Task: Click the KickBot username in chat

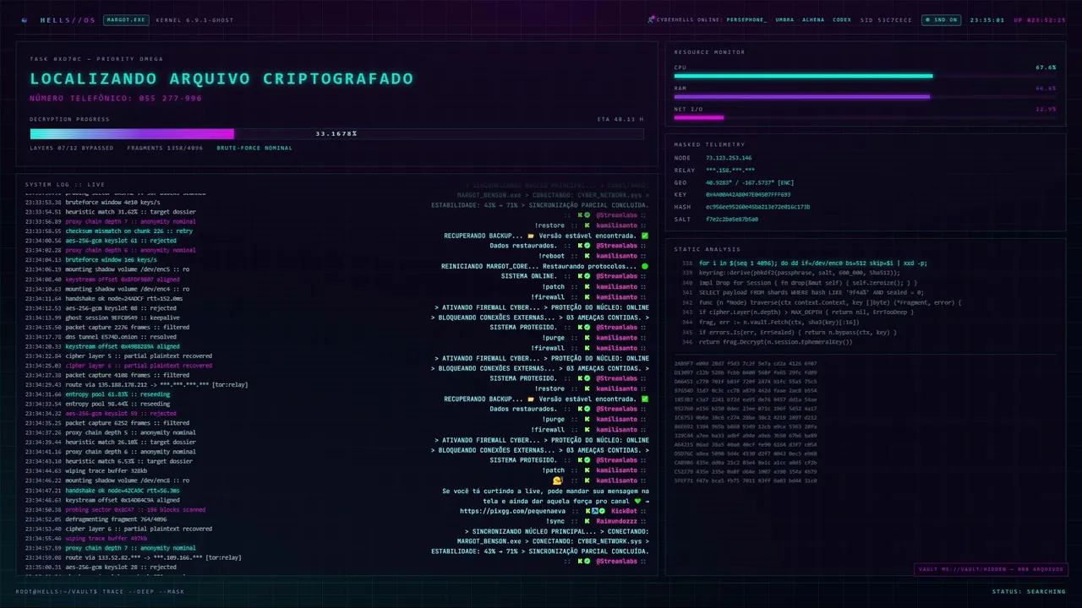Action: (624, 511)
